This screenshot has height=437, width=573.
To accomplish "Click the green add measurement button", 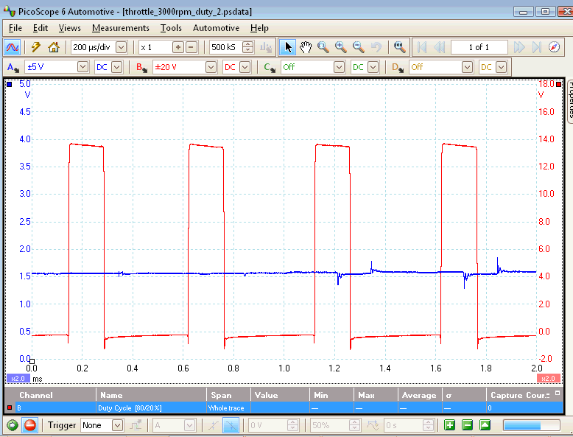I will click(x=450, y=425).
